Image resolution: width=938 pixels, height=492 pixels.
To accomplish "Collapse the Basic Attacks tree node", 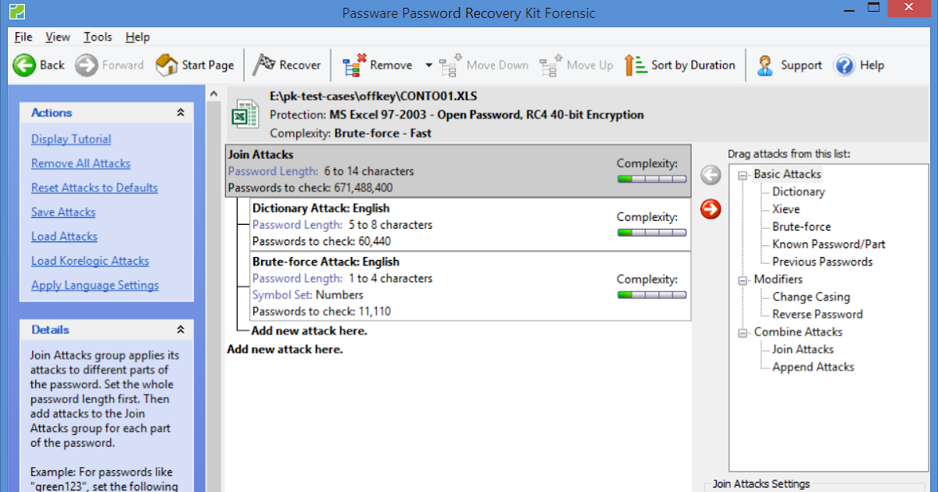I will tap(743, 175).
